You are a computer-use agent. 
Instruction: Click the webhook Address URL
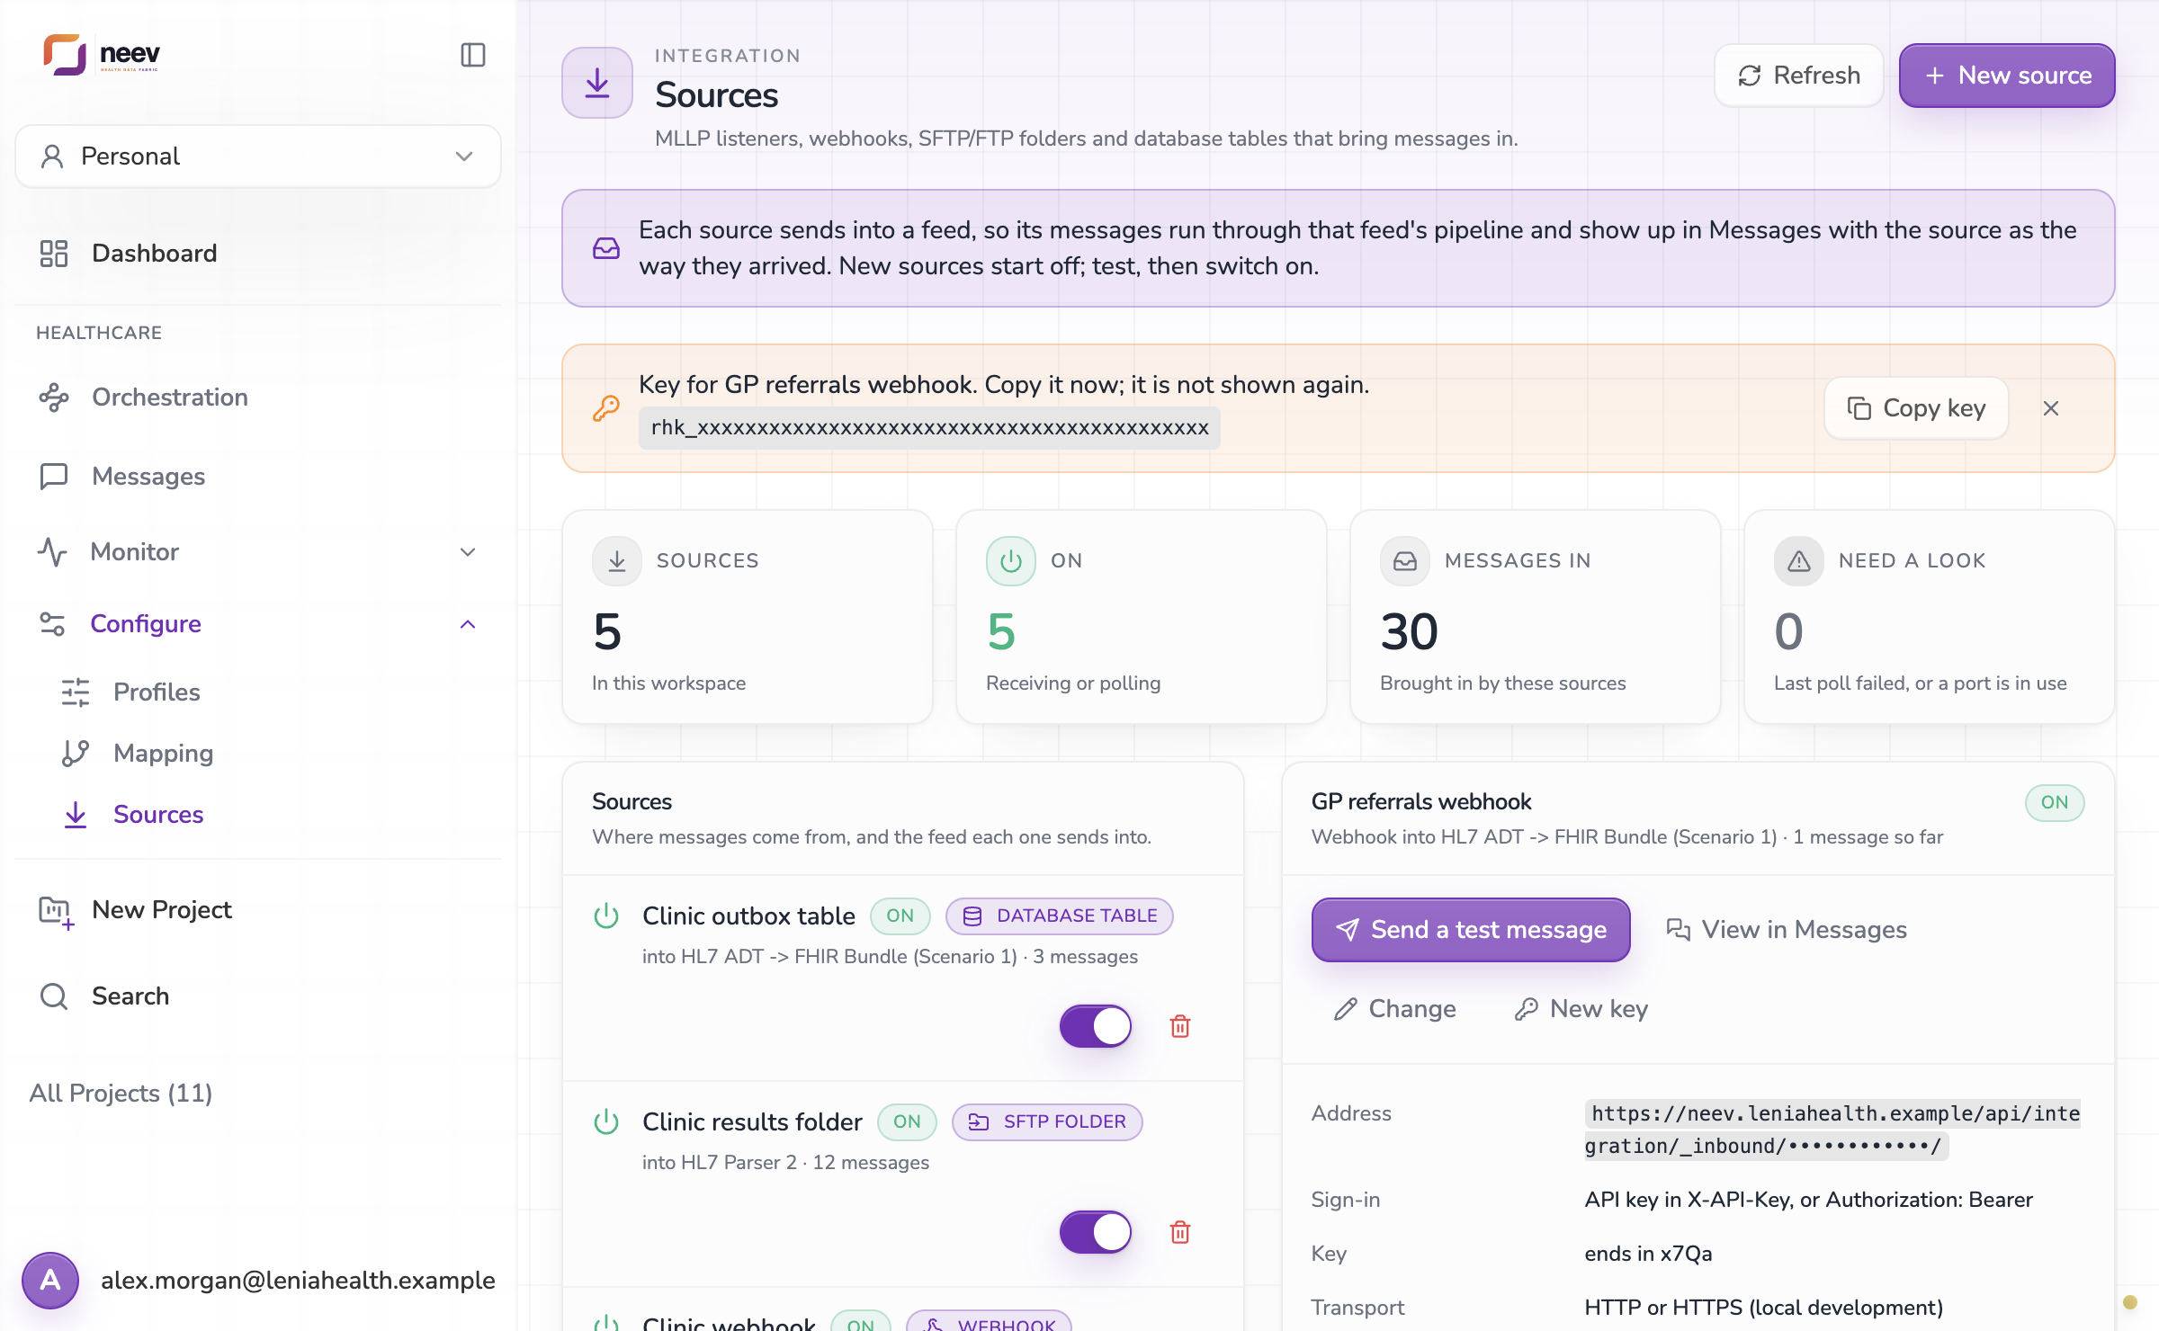pyautogui.click(x=1832, y=1130)
